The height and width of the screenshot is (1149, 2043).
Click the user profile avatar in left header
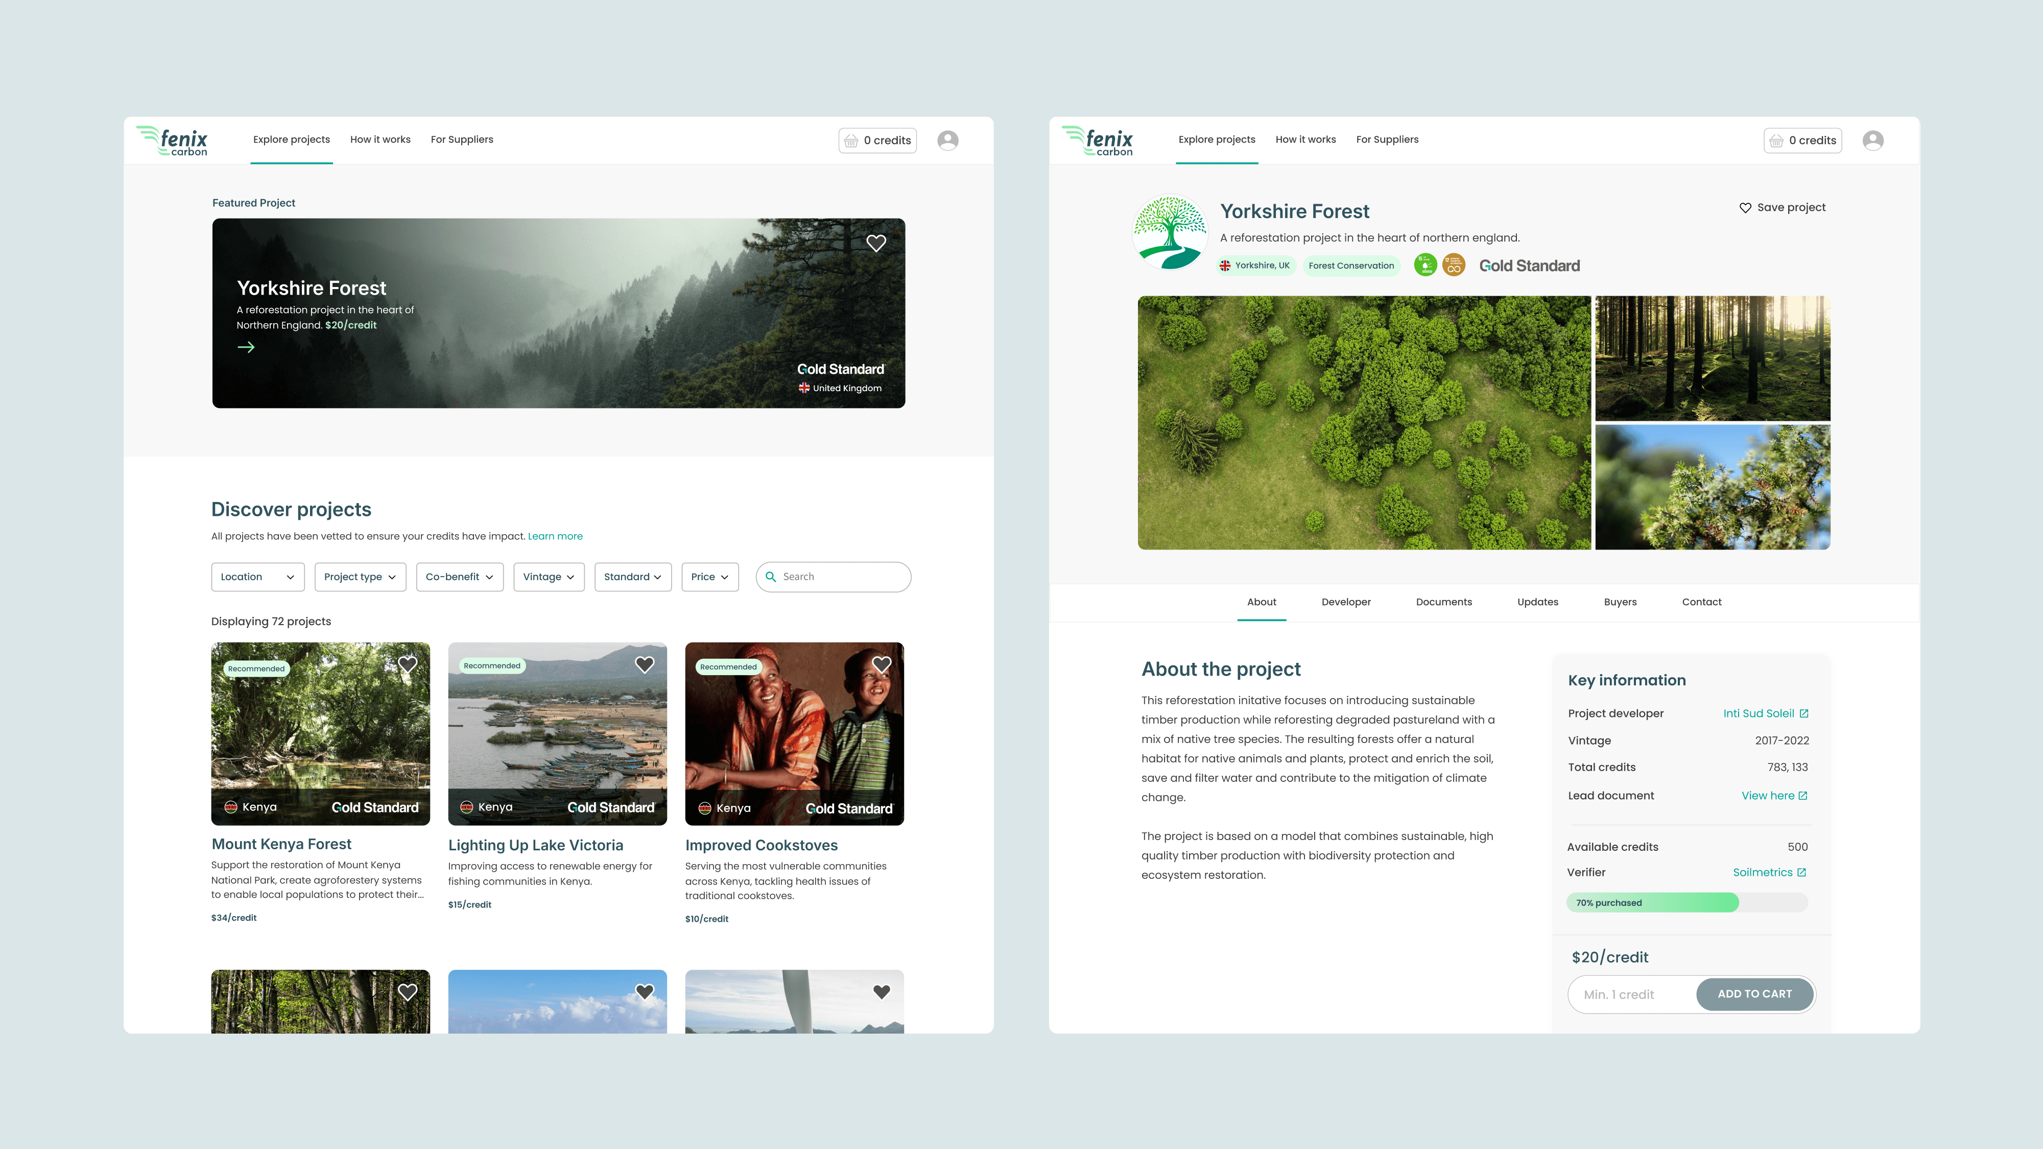[x=948, y=140]
